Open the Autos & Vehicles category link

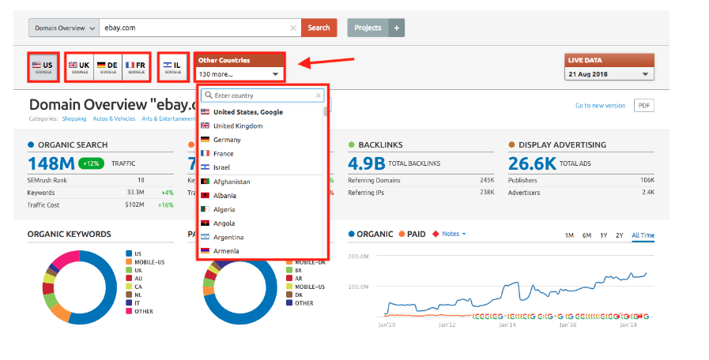coord(114,118)
